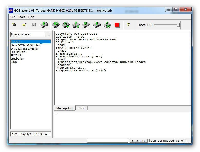Select the IC4701- file entry

coord(31,42)
